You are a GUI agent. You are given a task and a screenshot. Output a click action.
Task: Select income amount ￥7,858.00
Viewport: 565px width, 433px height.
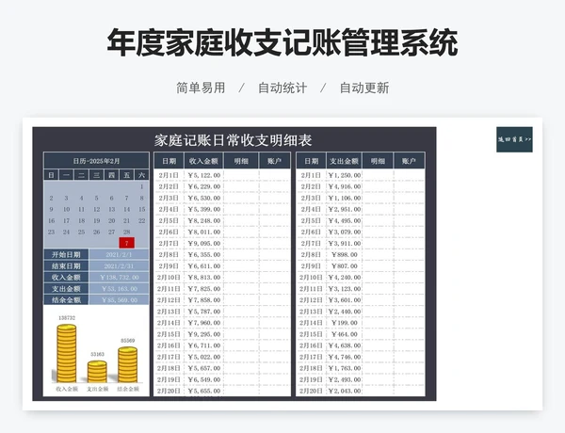[x=204, y=300]
